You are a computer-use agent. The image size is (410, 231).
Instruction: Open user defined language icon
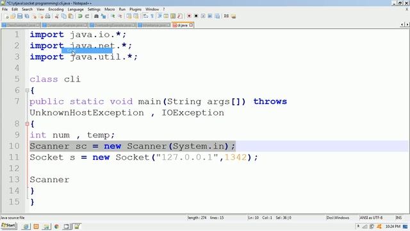pyautogui.click(x=166, y=16)
